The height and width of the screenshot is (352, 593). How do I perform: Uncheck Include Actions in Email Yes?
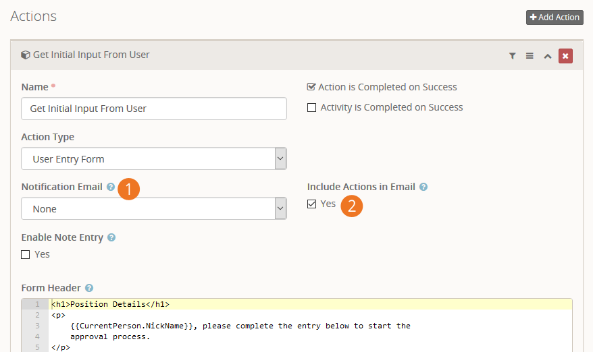311,204
